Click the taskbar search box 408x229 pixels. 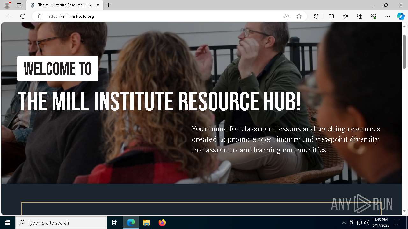point(61,223)
